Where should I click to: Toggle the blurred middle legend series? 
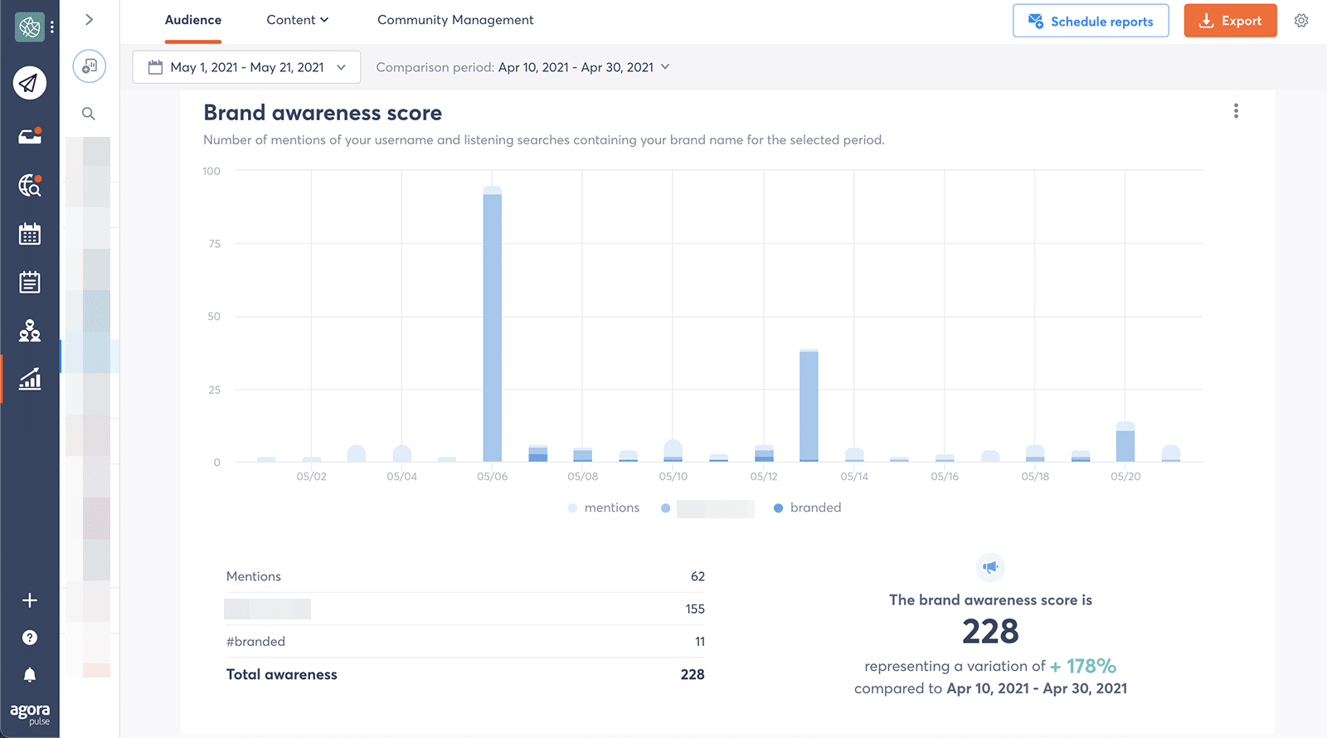707,508
